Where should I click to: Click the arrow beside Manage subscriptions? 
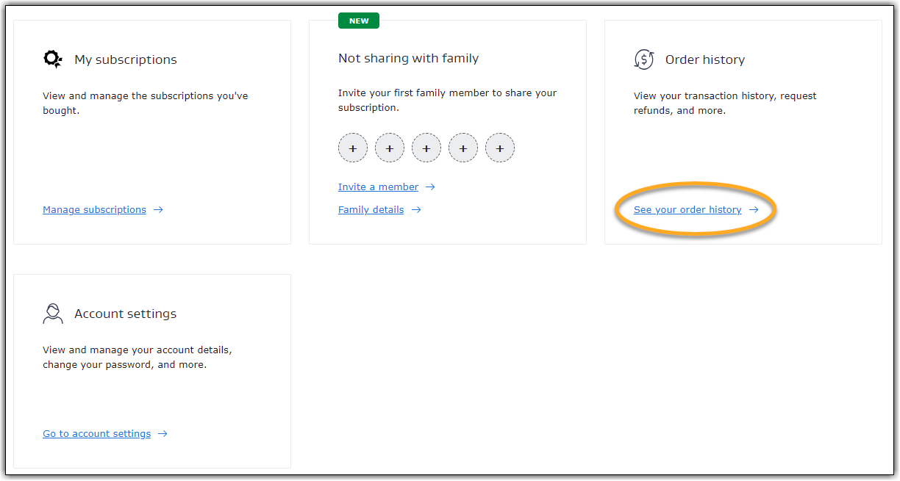pos(158,210)
